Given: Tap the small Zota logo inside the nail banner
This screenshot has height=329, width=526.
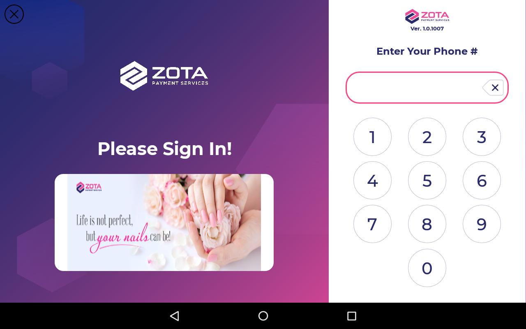Looking at the screenshot, I should coord(89,187).
